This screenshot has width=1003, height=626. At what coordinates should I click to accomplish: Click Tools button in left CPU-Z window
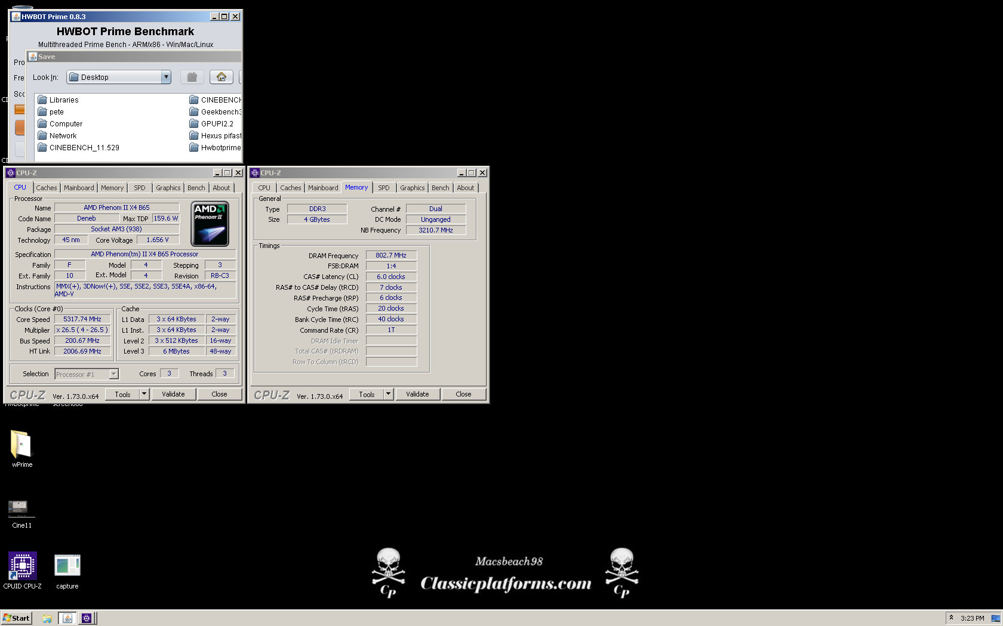click(122, 394)
